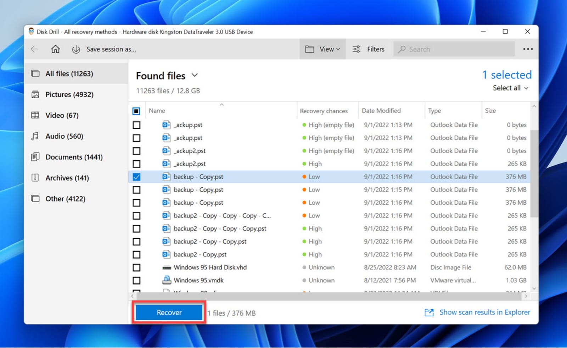This screenshot has width=567, height=348.
Task: Click Save session as... text button
Action: click(111, 49)
